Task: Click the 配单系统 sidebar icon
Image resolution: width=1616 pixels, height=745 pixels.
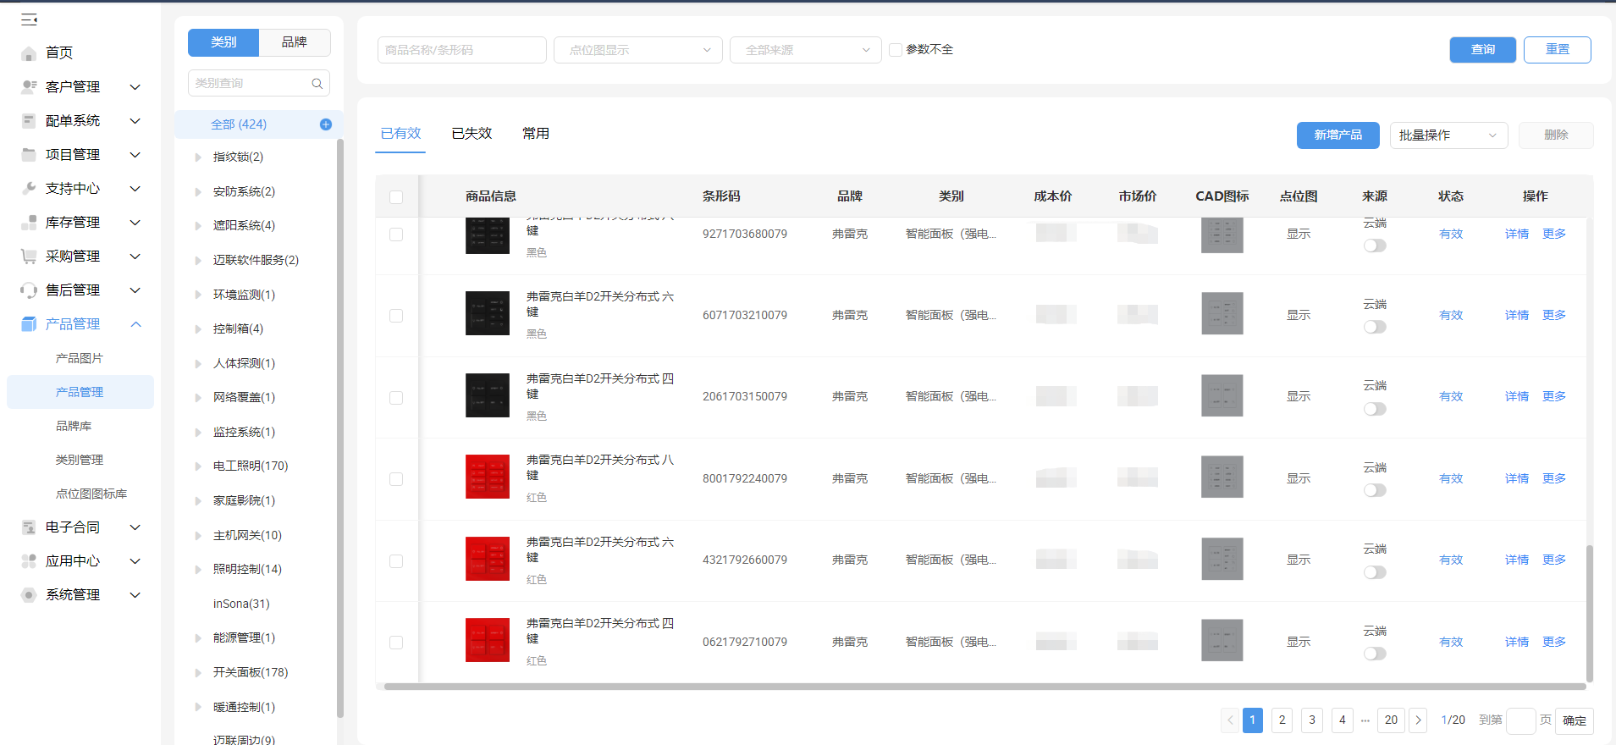Action: tap(29, 120)
